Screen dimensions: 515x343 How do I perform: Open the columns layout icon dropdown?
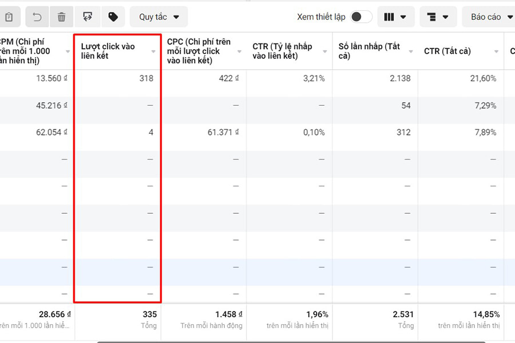[395, 17]
